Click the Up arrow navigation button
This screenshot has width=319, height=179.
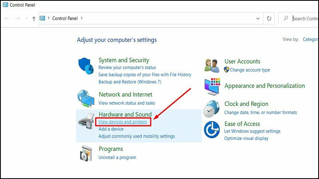34,18
